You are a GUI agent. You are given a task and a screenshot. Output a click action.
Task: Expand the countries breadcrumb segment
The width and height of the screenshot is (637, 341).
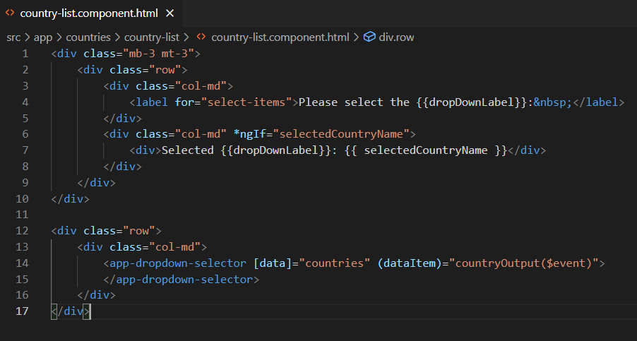88,37
